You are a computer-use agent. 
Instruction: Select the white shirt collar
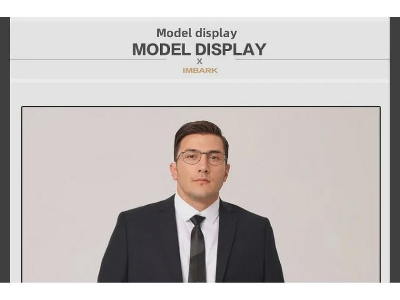click(197, 208)
